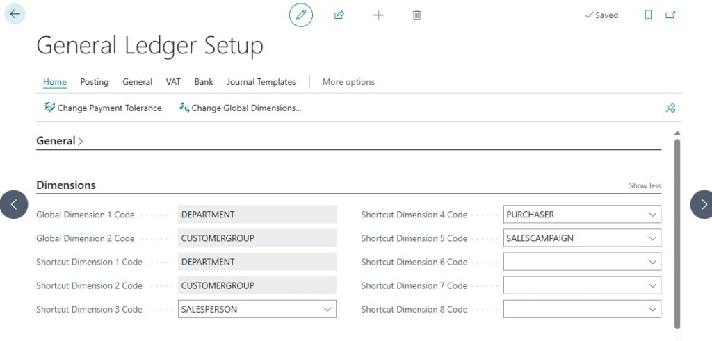Click the vertical scrollbar on the right
This screenshot has height=341, width=712.
click(x=677, y=229)
